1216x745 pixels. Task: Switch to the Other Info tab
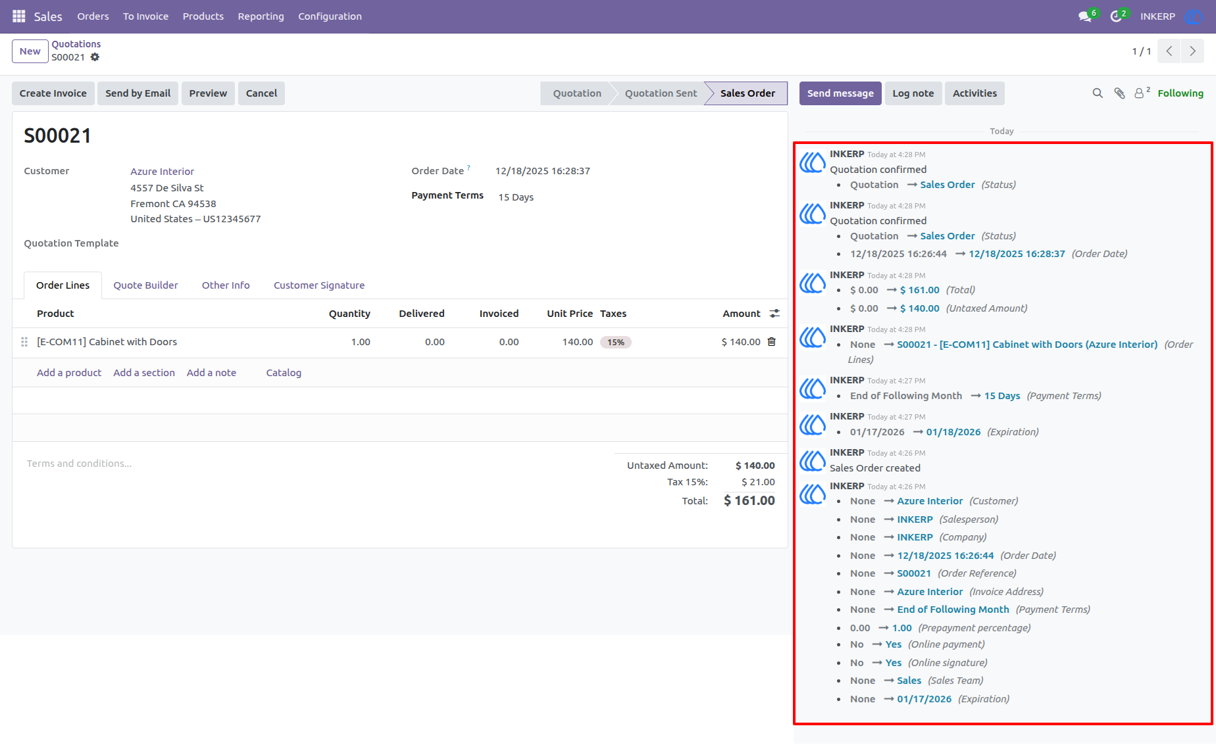tap(226, 285)
